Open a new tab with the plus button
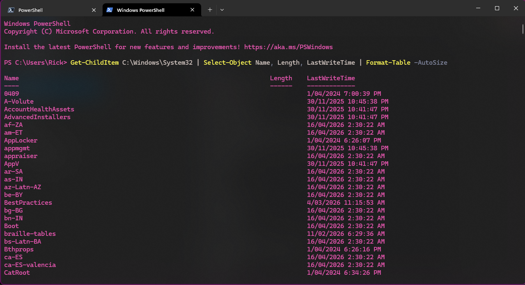The image size is (525, 285). tap(210, 10)
